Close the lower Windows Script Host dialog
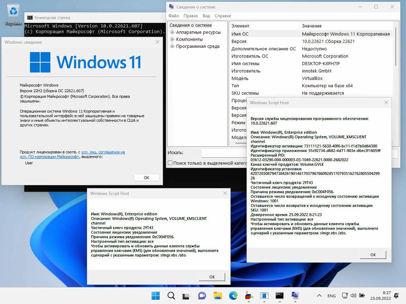The image size is (406, 304). [x=225, y=194]
